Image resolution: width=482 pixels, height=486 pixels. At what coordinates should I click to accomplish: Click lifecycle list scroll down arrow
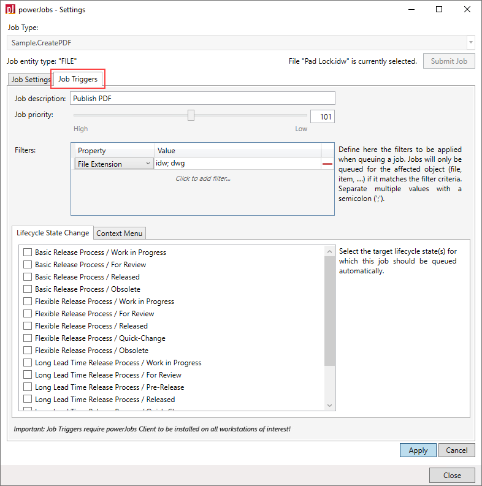point(329,405)
